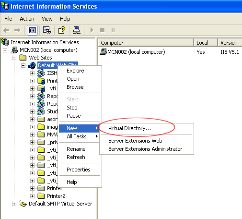
Task: Choose Server Extensions Web
Action: (x=146, y=141)
